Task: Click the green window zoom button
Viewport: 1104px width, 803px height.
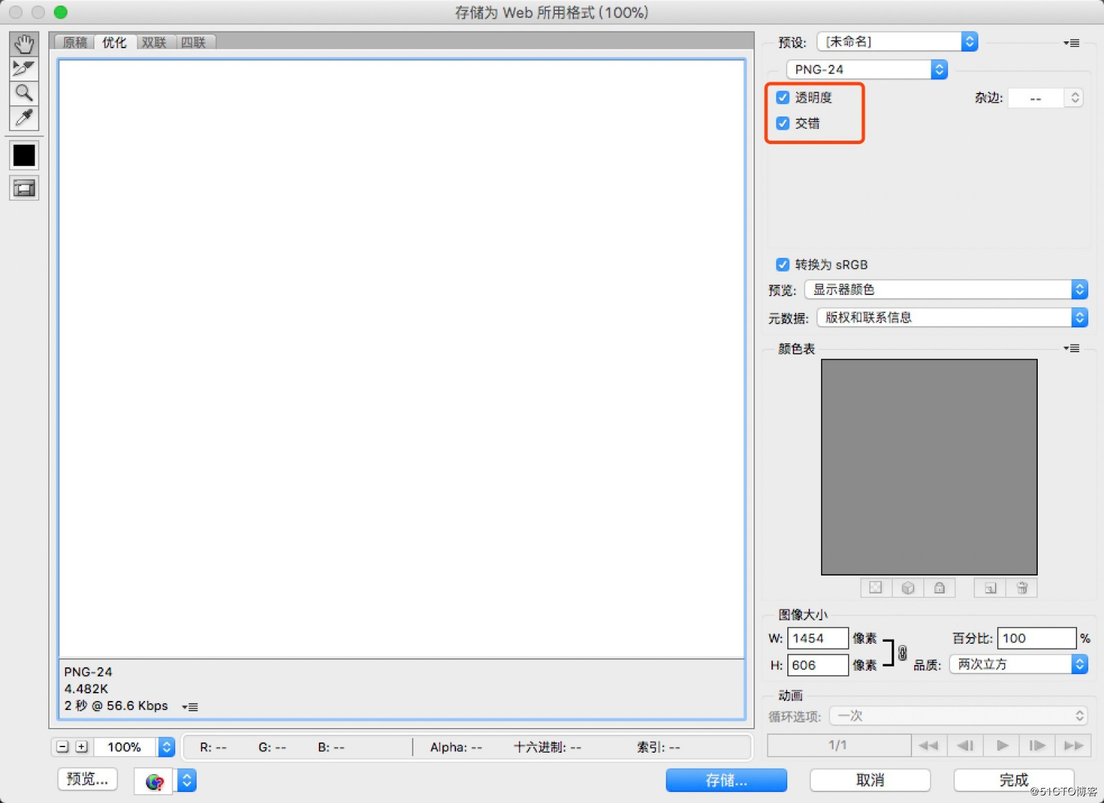Action: (61, 12)
